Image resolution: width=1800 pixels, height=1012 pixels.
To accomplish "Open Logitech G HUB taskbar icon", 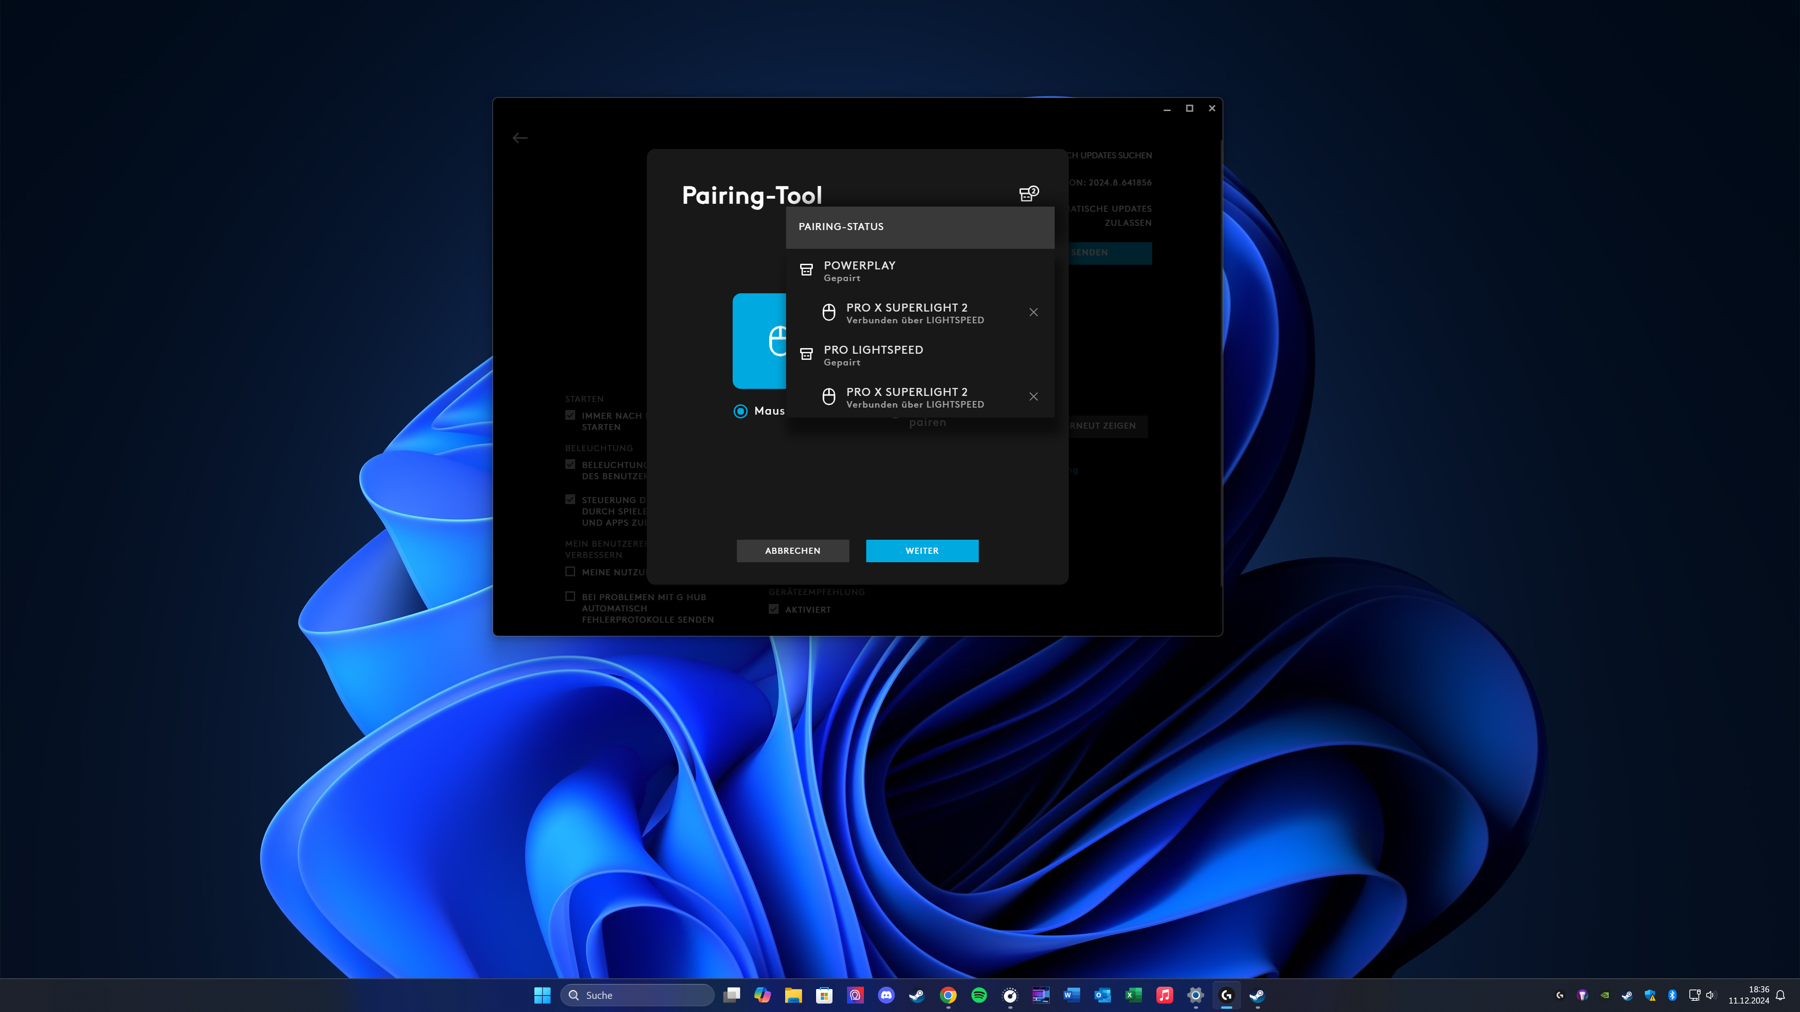I will click(1226, 995).
